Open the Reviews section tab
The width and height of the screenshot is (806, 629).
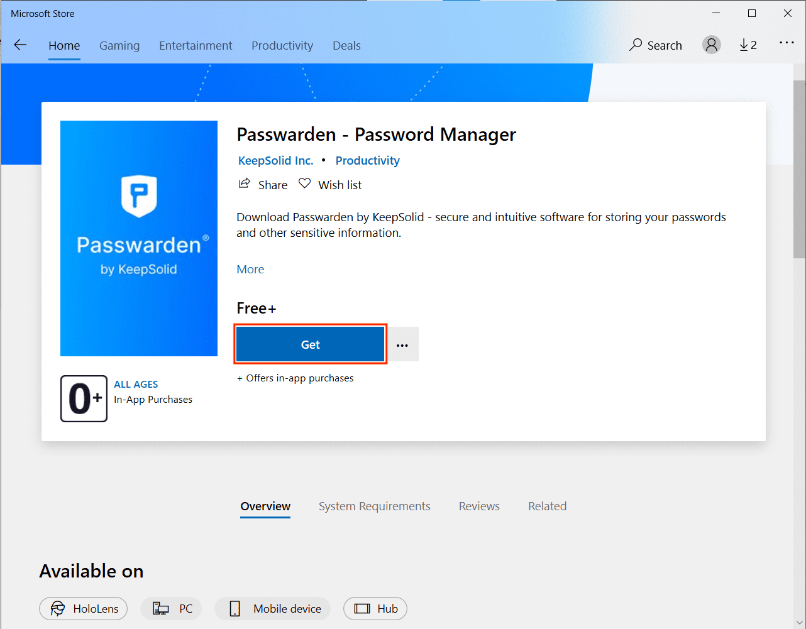pos(479,506)
